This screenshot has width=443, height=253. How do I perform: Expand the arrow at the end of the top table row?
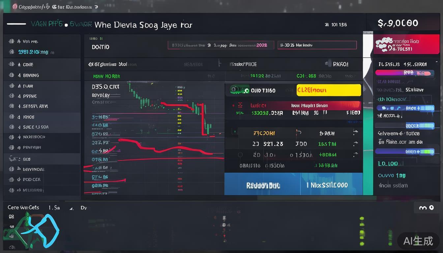click(355, 133)
